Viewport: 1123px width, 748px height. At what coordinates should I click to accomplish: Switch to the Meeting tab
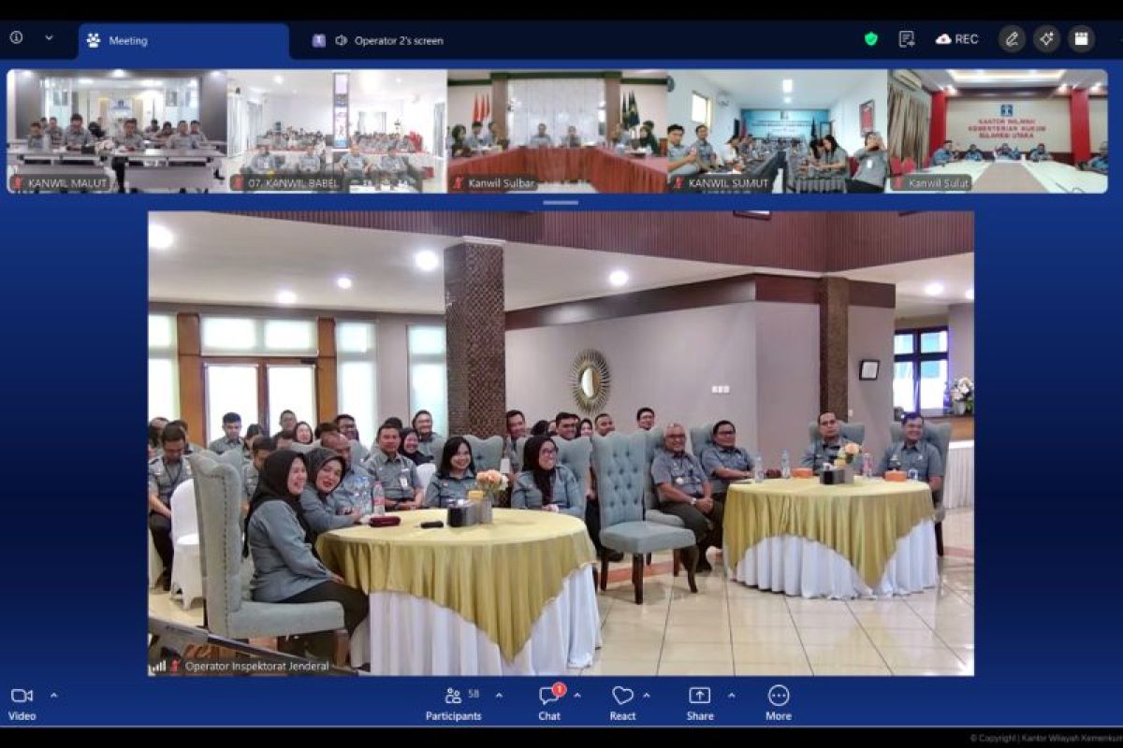coord(183,41)
